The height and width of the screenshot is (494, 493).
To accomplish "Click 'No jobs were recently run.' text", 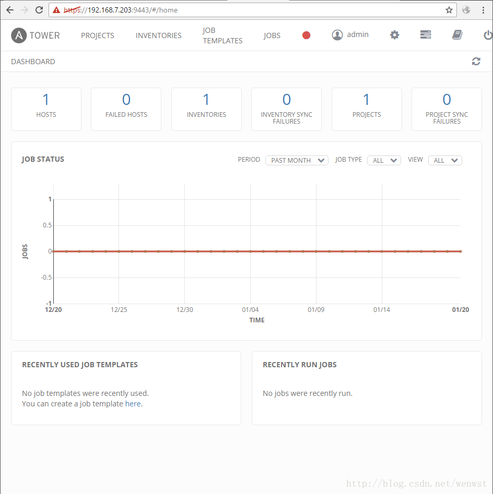I will tap(308, 393).
